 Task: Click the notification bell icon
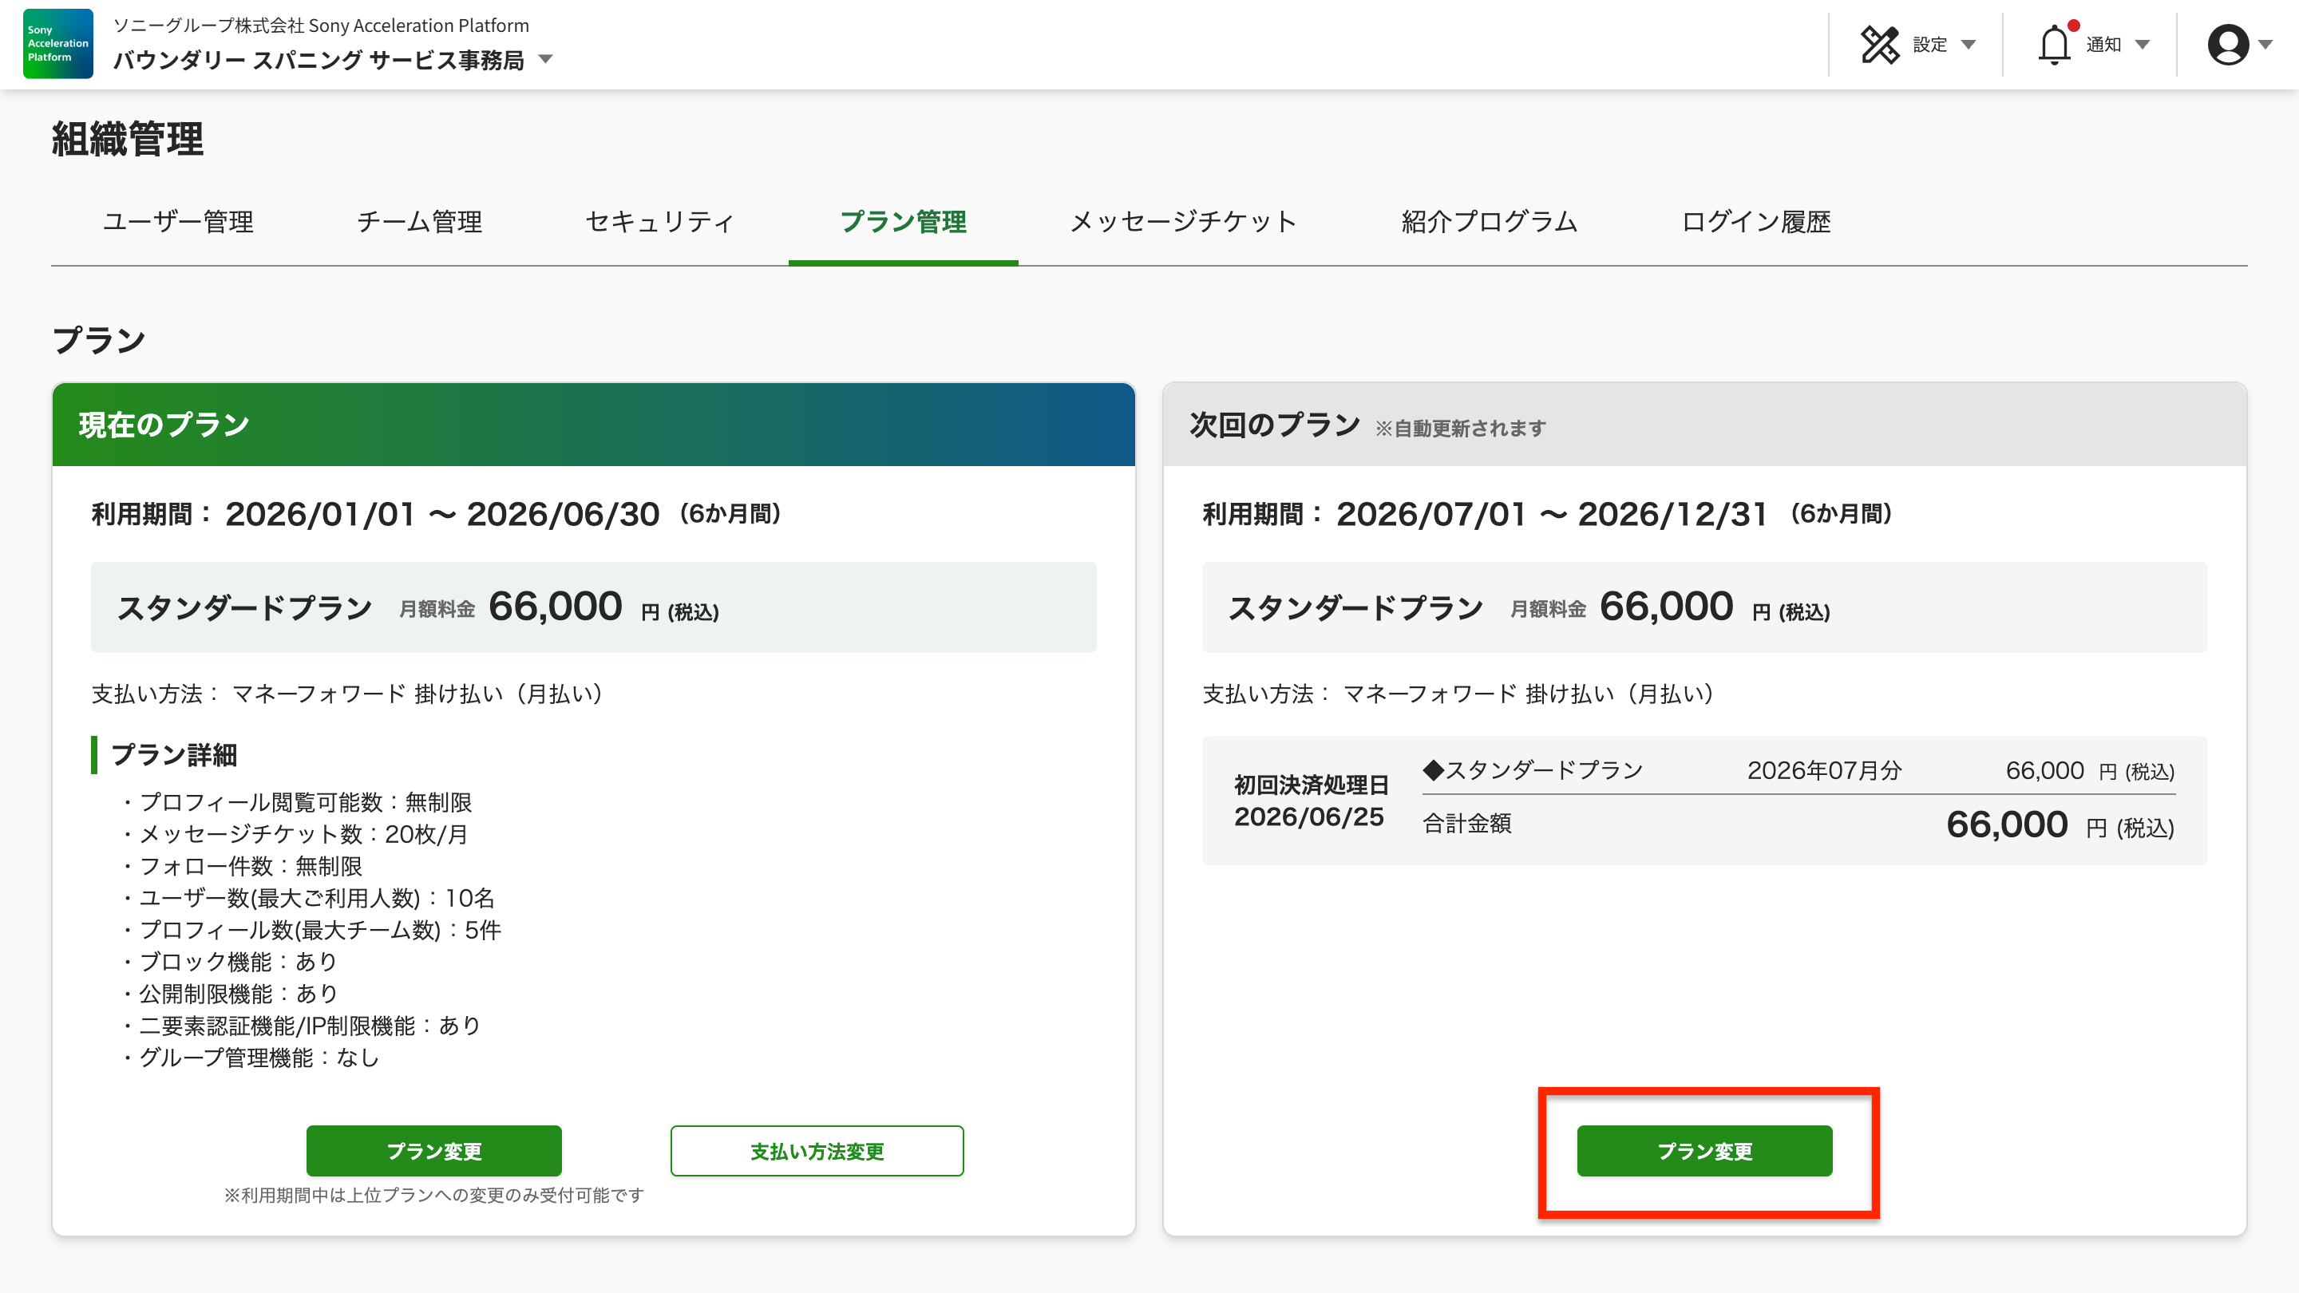click(2054, 45)
